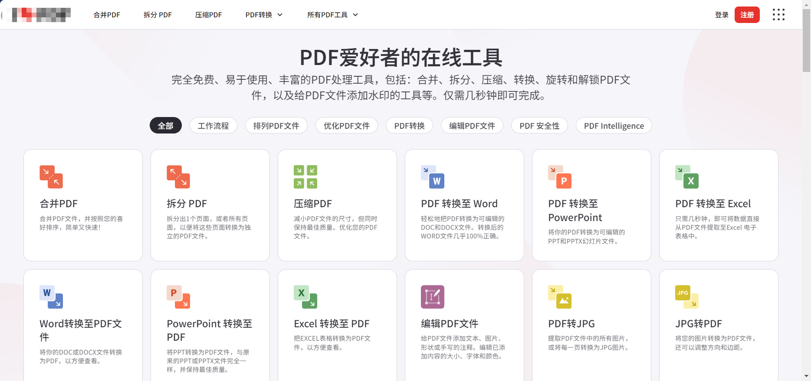811x381 pixels.
Task: Open 拆分 PDF in the top navigation
Action: pyautogui.click(x=158, y=15)
